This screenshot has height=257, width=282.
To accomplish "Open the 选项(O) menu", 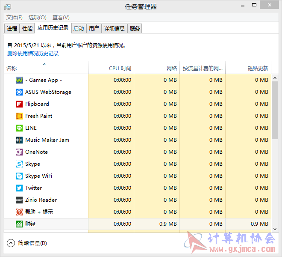I will 37,17.
